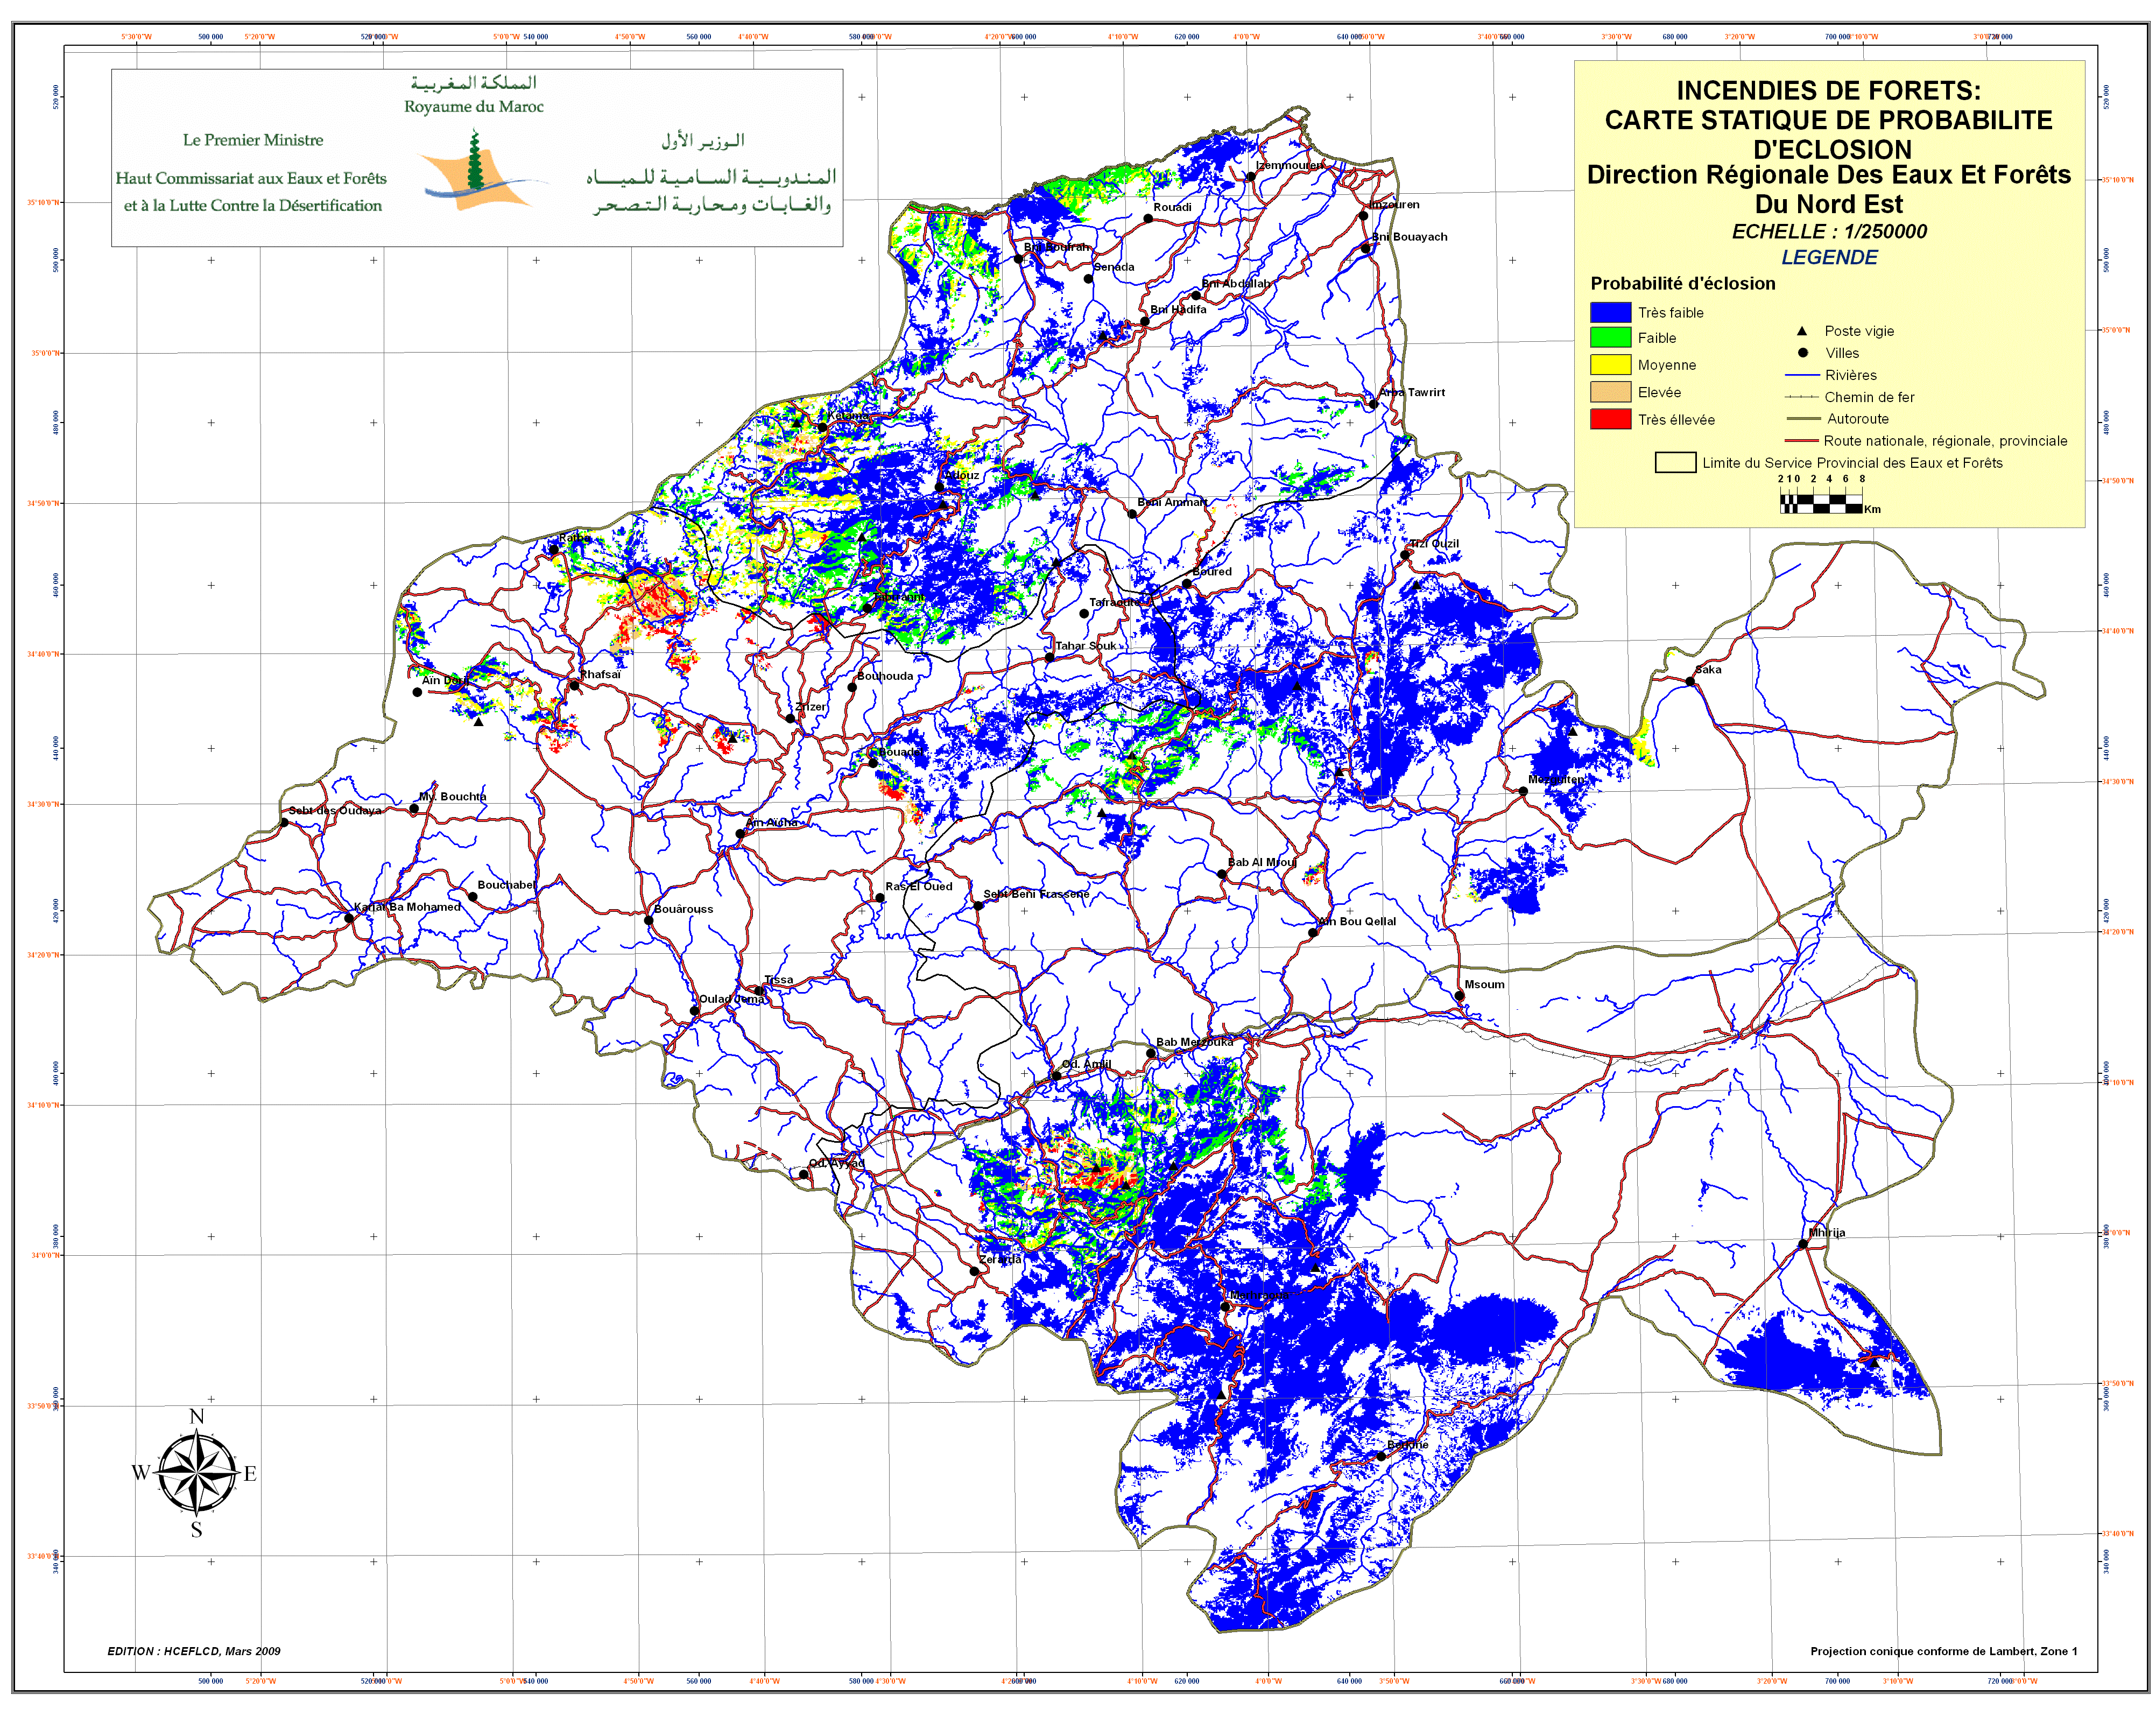Click the Limite du Service Provincial rectangle symbol

coord(1675,463)
